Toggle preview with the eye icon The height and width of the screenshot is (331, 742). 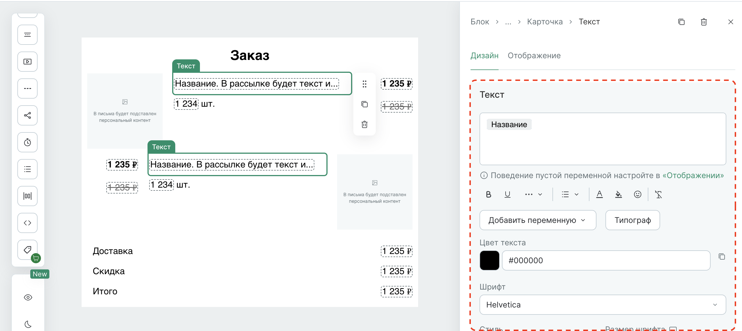[x=28, y=297]
